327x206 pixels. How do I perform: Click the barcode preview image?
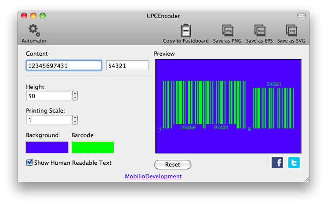(229, 107)
